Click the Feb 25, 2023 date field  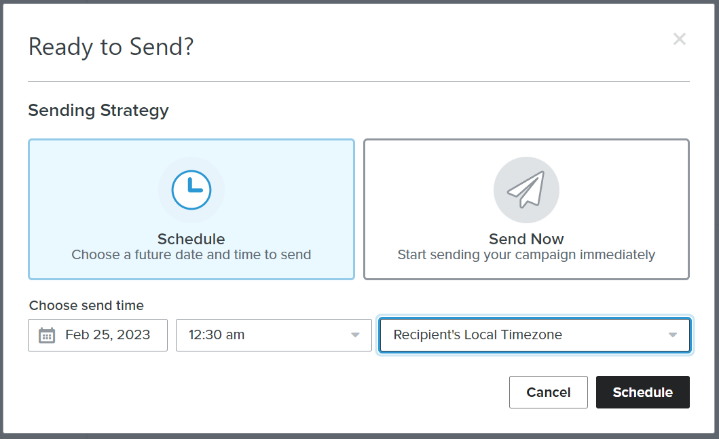pyautogui.click(x=98, y=335)
